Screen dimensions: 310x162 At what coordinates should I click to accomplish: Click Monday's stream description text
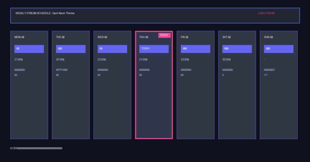[20, 72]
